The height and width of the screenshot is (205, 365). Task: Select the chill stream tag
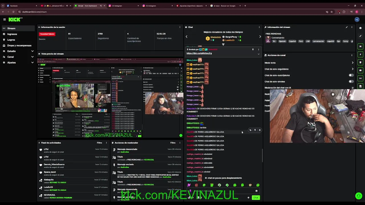[308, 41]
